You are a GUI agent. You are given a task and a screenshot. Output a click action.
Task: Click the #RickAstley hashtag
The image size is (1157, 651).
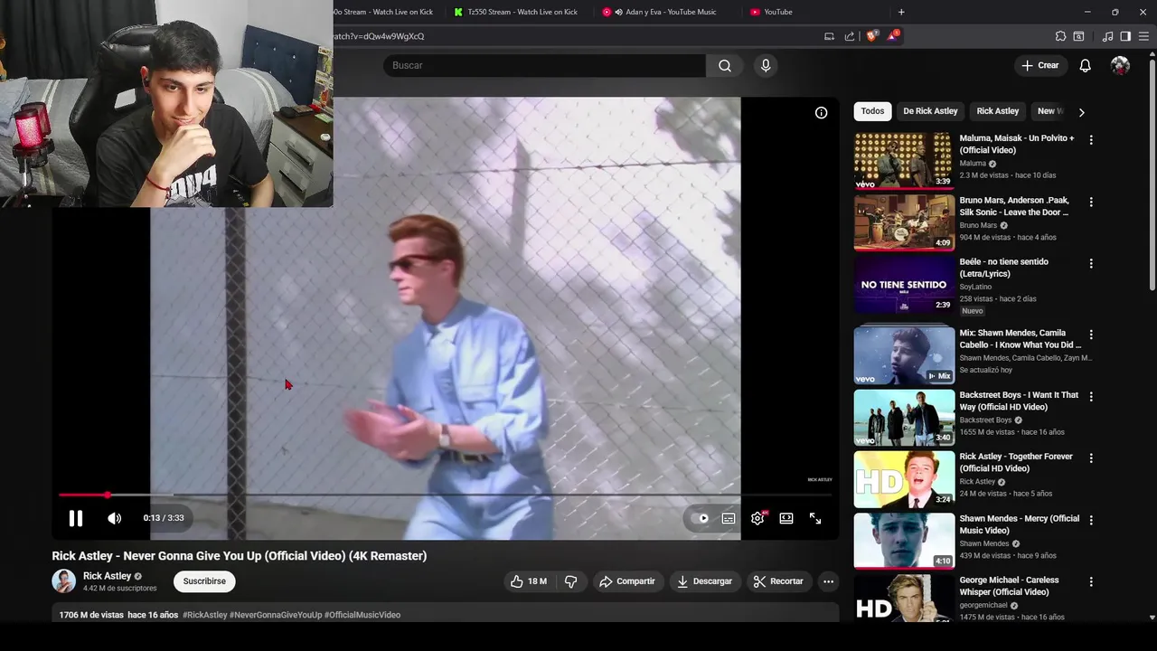pos(205,615)
